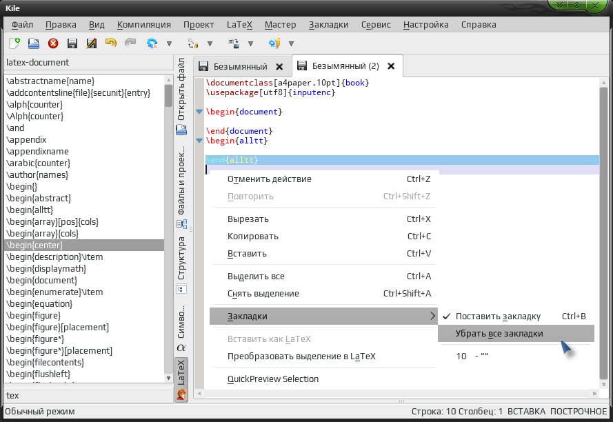The height and width of the screenshot is (422, 613).
Task: Click the completion list vertical scrollbar thumb
Action: [x=168, y=95]
